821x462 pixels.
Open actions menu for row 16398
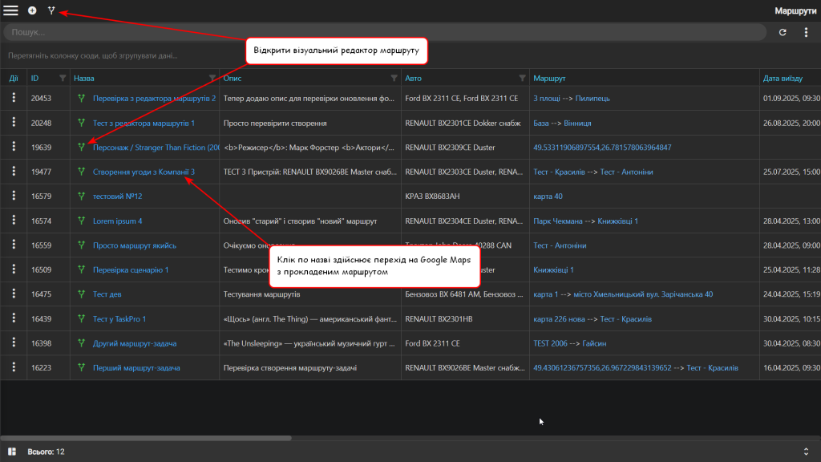point(14,343)
